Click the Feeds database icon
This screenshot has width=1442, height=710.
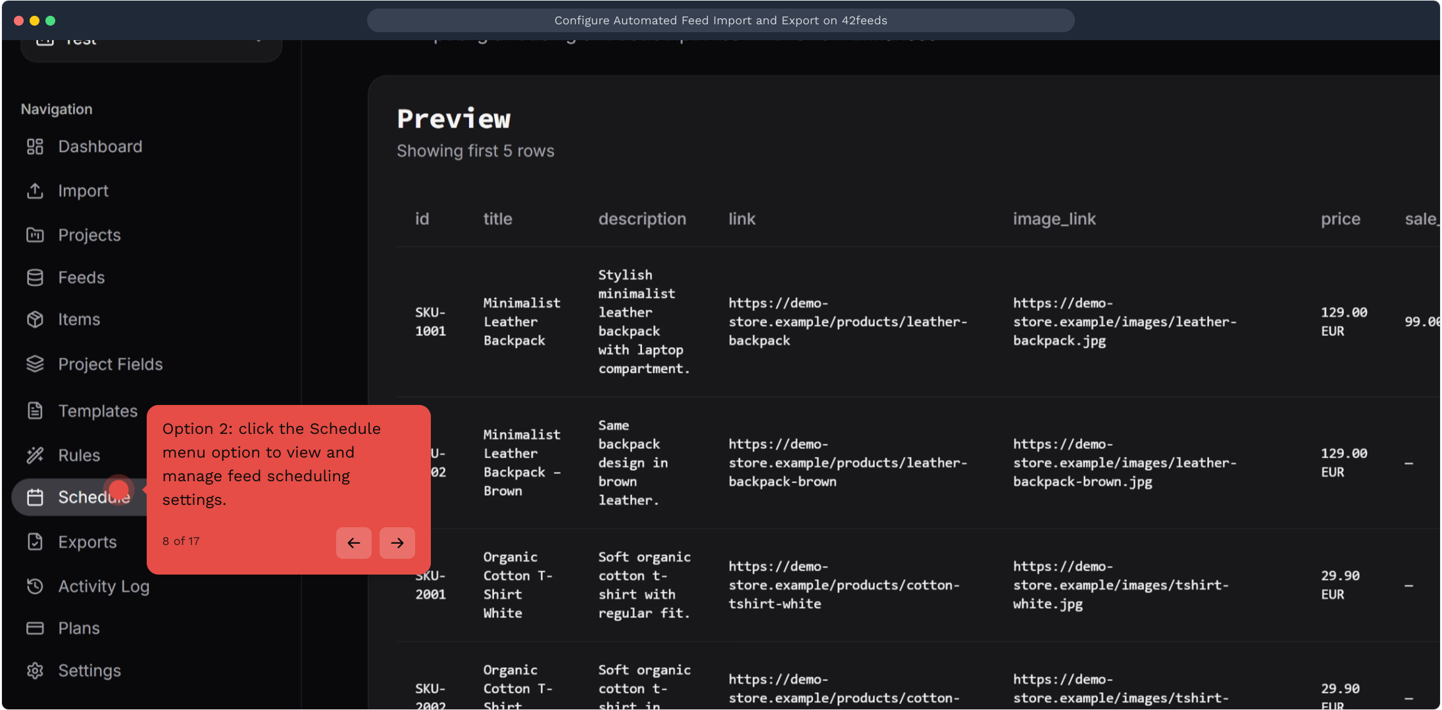click(35, 277)
